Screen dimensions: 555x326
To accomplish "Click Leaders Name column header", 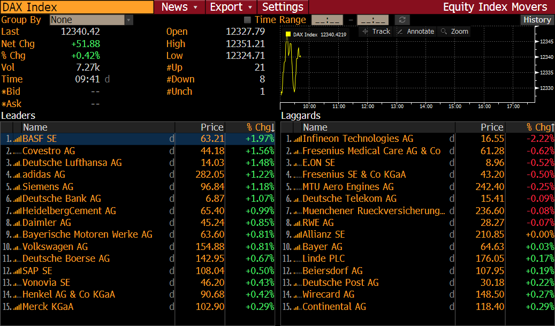I will (x=98, y=127).
